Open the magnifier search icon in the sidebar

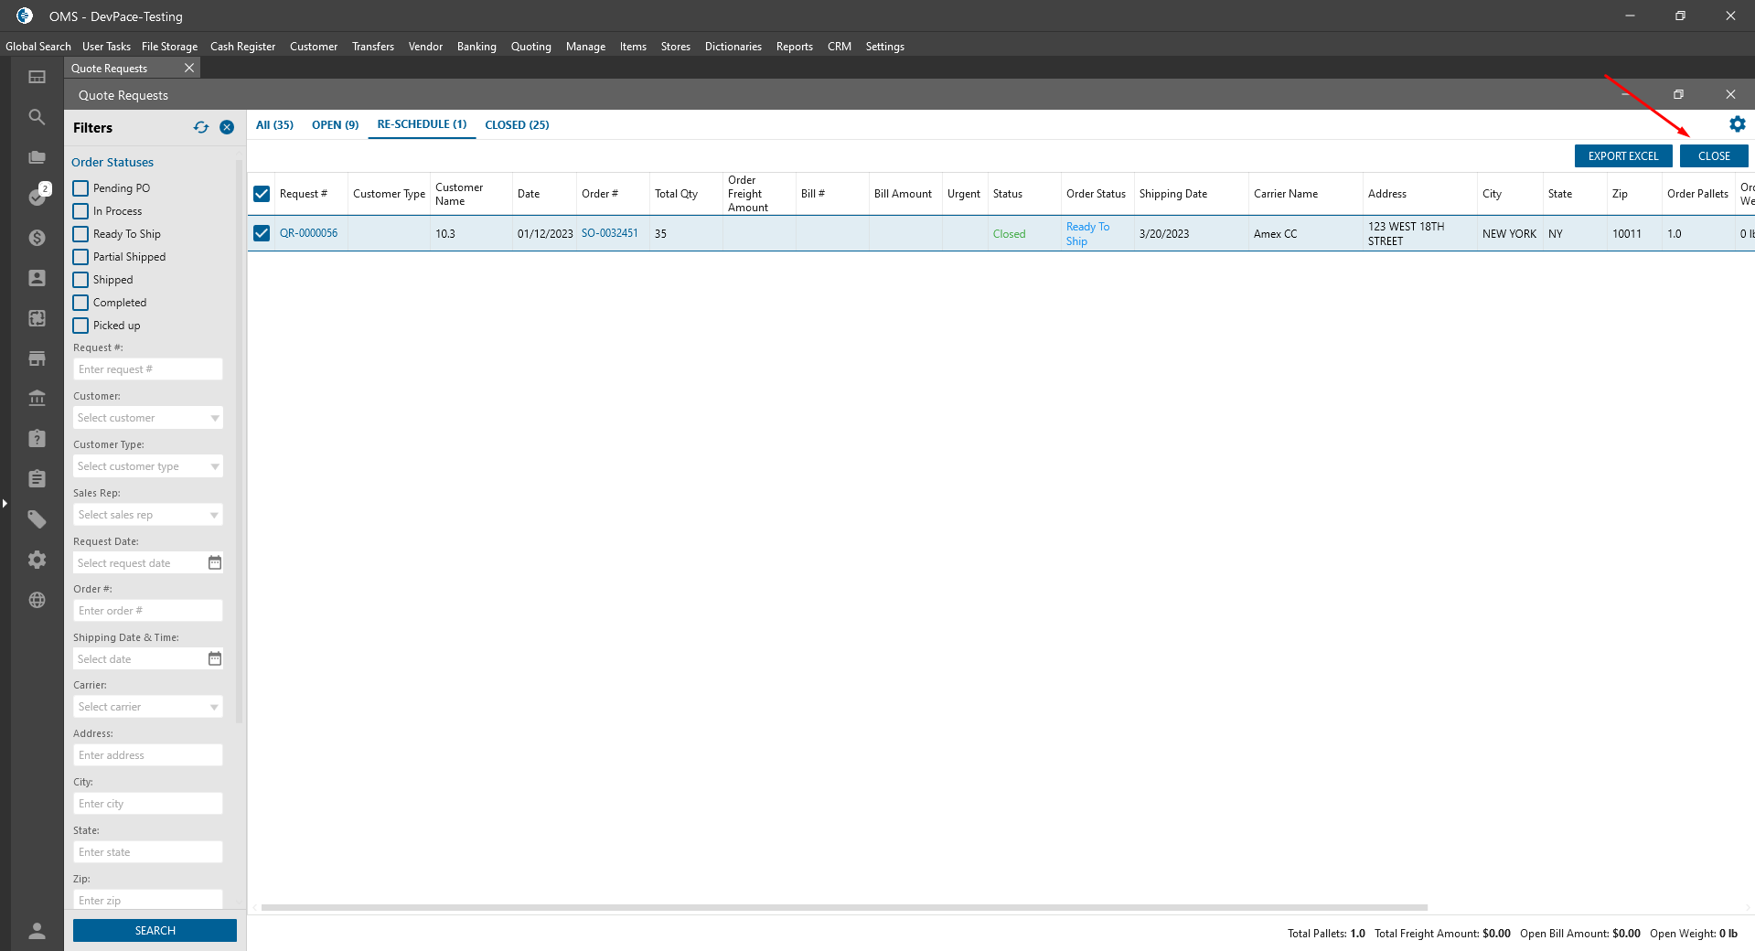pos(37,117)
